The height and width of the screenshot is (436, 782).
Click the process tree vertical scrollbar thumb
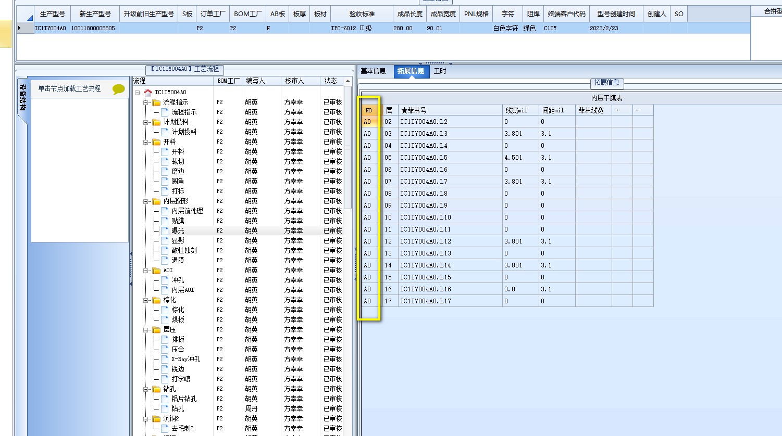tap(348, 147)
